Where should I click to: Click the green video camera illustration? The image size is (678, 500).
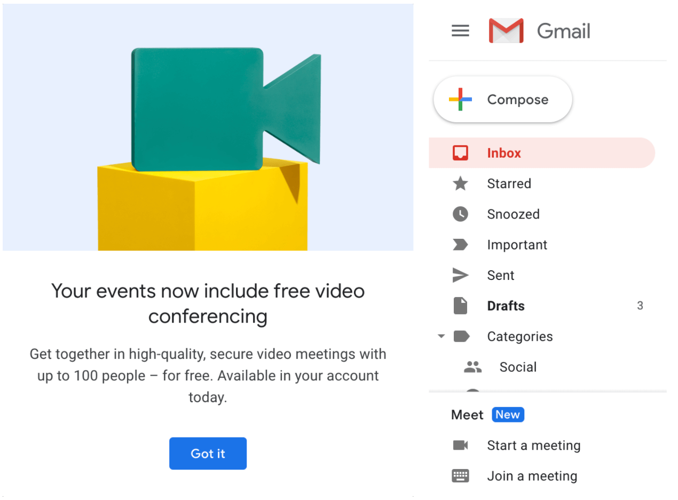coord(226,109)
